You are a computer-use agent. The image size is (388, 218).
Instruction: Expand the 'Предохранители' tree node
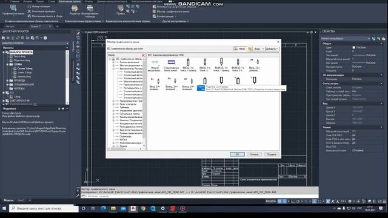pos(113,101)
